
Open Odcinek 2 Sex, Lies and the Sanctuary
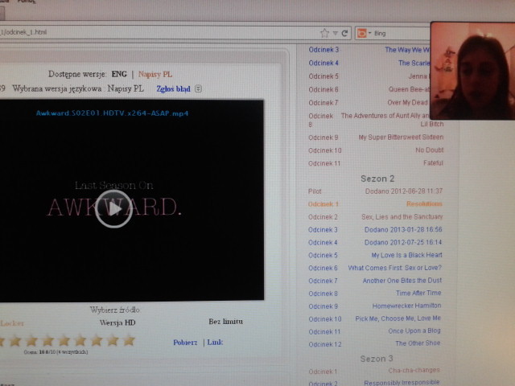coord(375,217)
